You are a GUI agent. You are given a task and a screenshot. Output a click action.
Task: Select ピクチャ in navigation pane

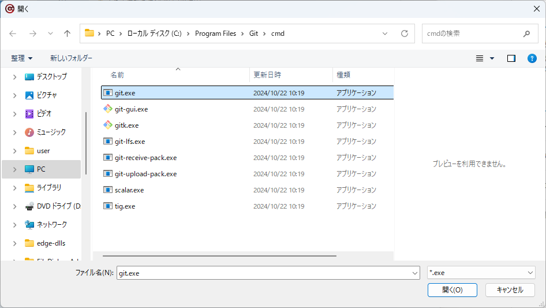(x=47, y=95)
